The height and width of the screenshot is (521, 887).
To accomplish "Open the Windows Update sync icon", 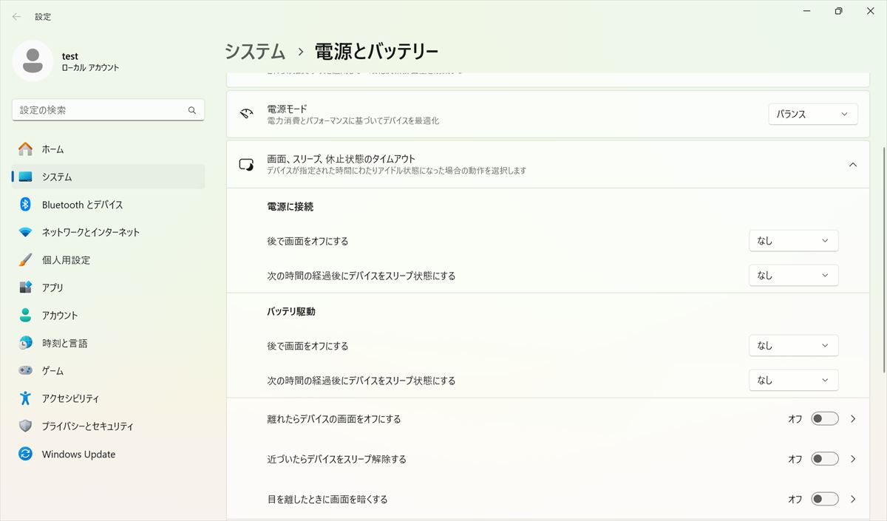I will coord(25,454).
